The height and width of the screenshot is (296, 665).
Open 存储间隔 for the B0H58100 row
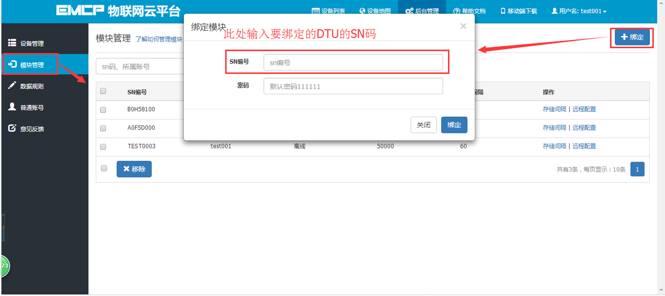[554, 109]
